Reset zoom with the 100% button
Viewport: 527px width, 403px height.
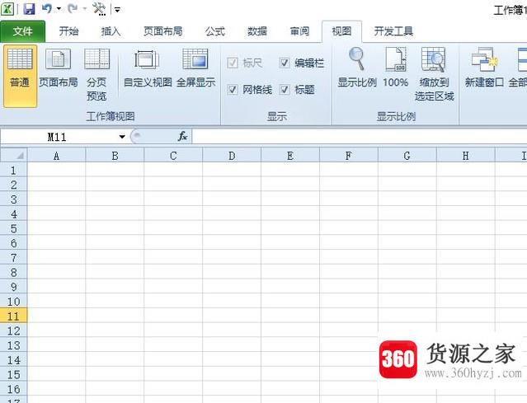pos(395,68)
